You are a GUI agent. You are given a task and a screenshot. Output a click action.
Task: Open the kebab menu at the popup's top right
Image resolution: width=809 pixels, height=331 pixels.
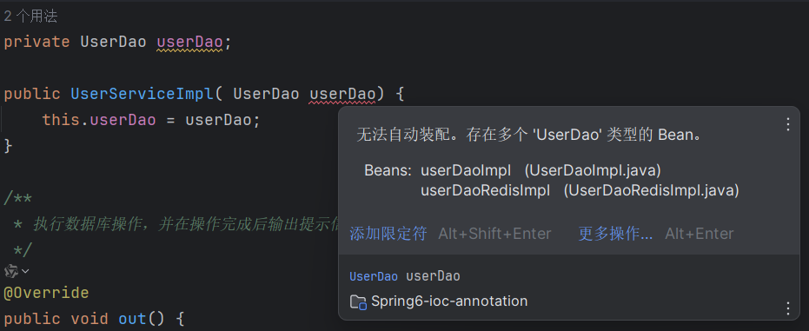788,124
